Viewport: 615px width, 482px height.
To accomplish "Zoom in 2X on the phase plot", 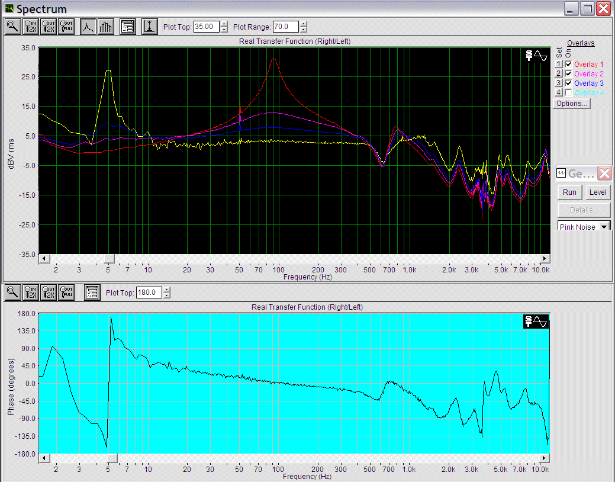I will coord(31,293).
